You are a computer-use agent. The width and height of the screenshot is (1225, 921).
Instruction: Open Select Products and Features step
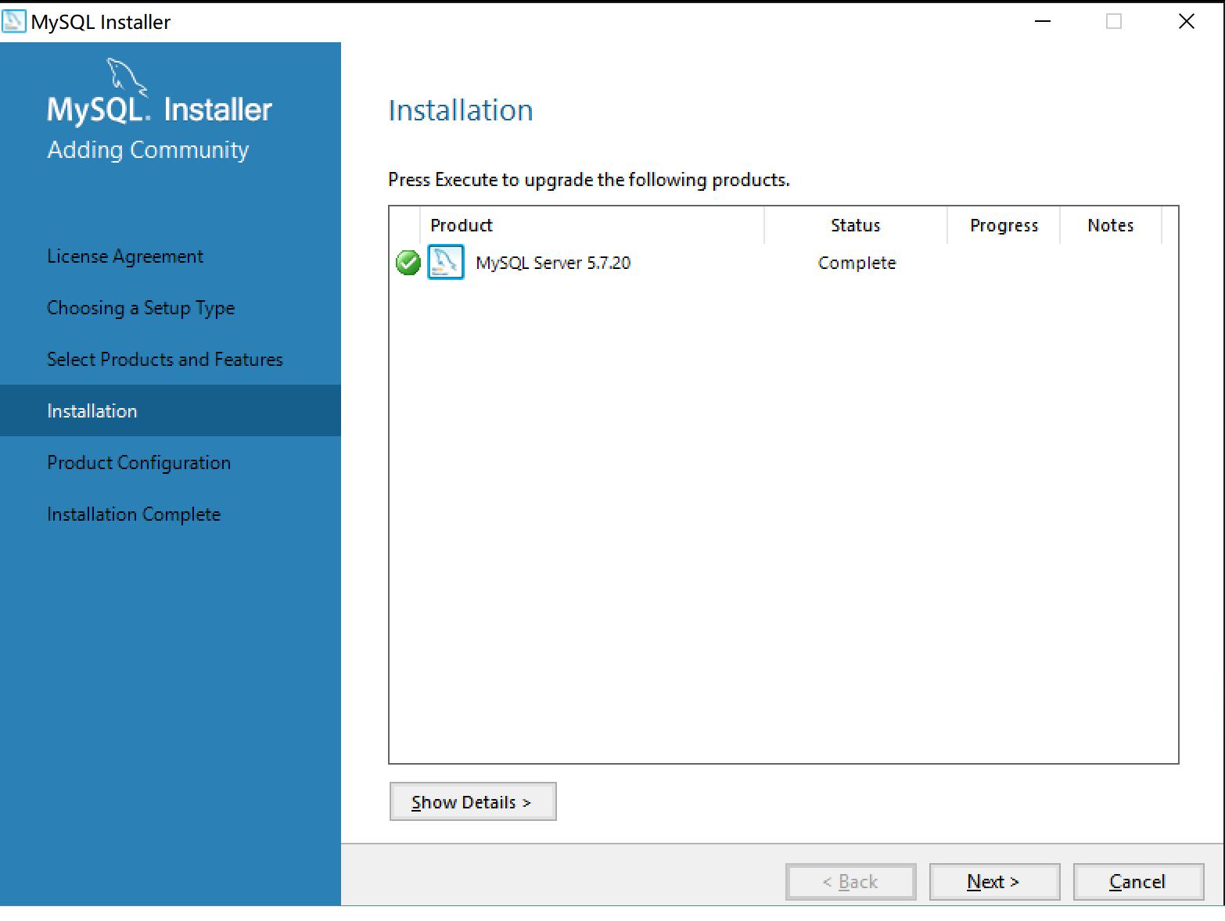click(x=165, y=360)
